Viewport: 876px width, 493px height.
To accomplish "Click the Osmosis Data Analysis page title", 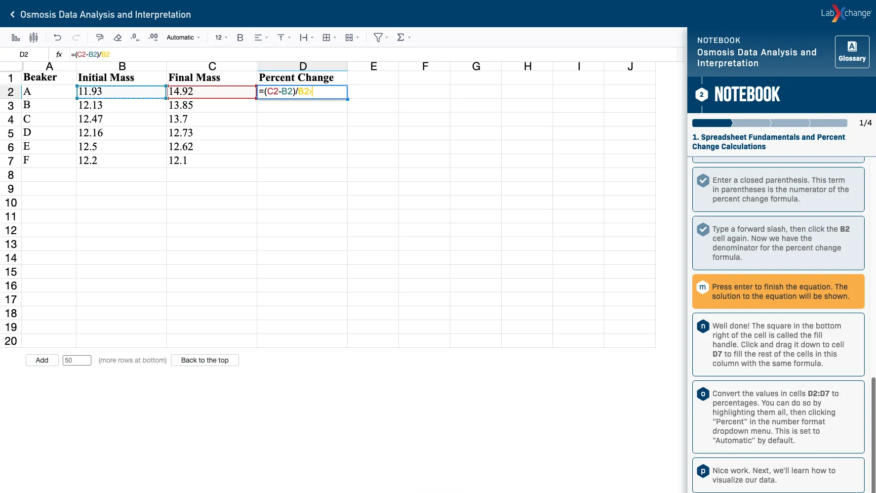I will 106,14.
